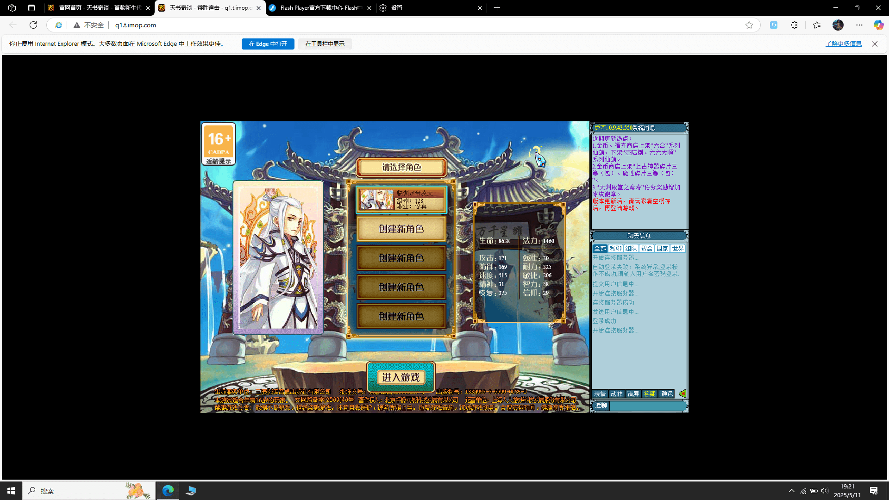Open the Copilot icon
Image resolution: width=889 pixels, height=500 pixels.
(x=878, y=25)
